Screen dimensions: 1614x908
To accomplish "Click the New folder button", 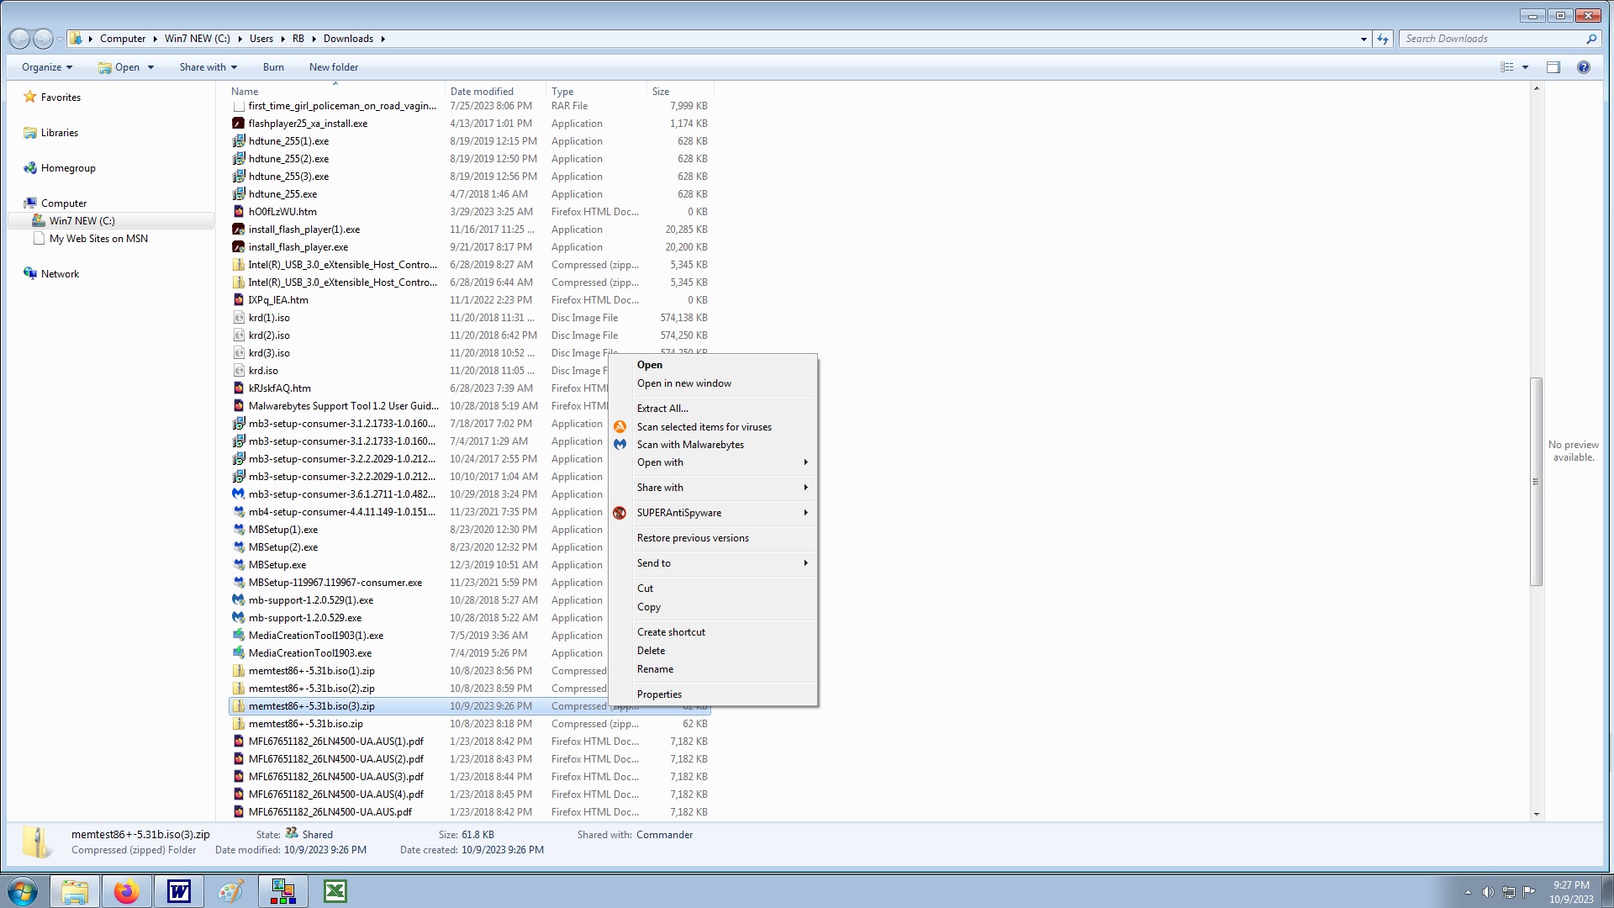I will 333,67.
